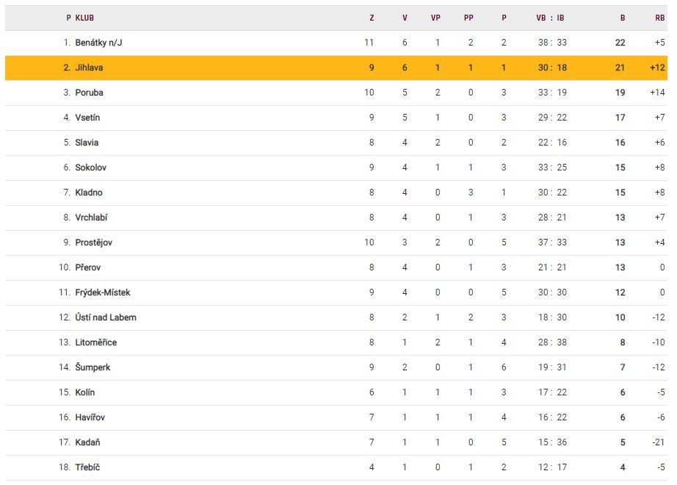Image resolution: width=677 pixels, height=485 pixels.
Task: Click the Poruba team name
Action: click(x=89, y=93)
